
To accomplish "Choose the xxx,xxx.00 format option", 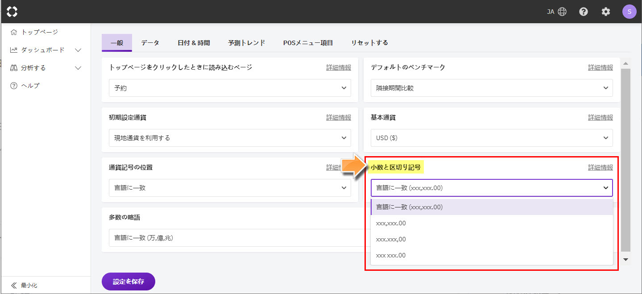I will pyautogui.click(x=492, y=223).
